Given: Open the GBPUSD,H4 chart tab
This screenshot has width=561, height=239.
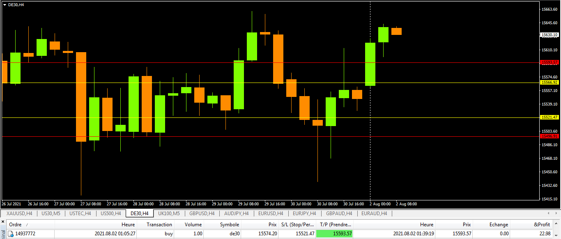Looking at the screenshot, I should click(x=202, y=214).
